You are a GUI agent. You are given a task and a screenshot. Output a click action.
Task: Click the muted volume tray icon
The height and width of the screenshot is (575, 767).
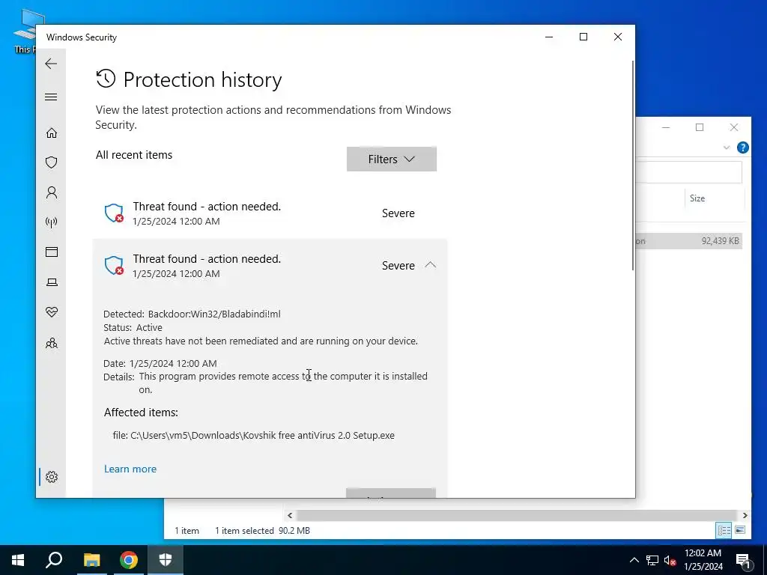click(670, 560)
